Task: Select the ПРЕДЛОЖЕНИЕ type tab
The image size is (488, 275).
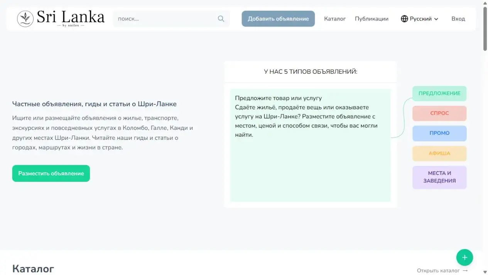Action: 439,93
